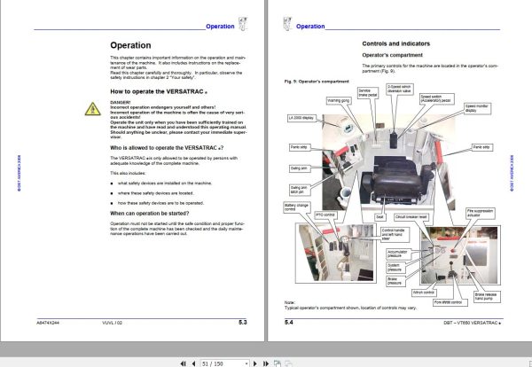Image resolution: width=532 pixels, height=367 pixels.
Task: Go to the previous page
Action: pos(193,363)
